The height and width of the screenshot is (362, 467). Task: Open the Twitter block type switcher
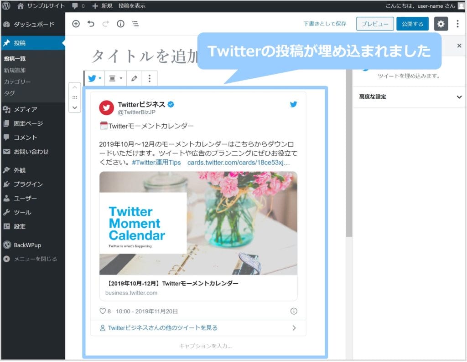click(95, 78)
